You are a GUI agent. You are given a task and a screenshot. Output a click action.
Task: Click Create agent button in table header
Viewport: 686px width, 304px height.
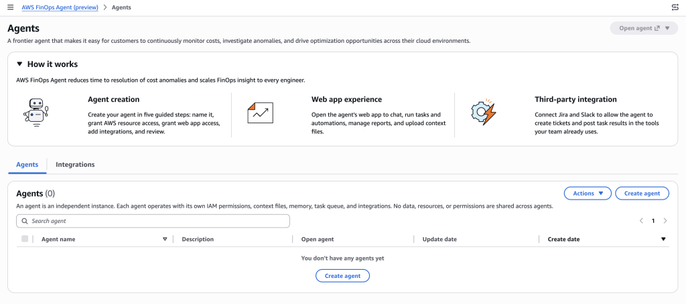click(642, 194)
